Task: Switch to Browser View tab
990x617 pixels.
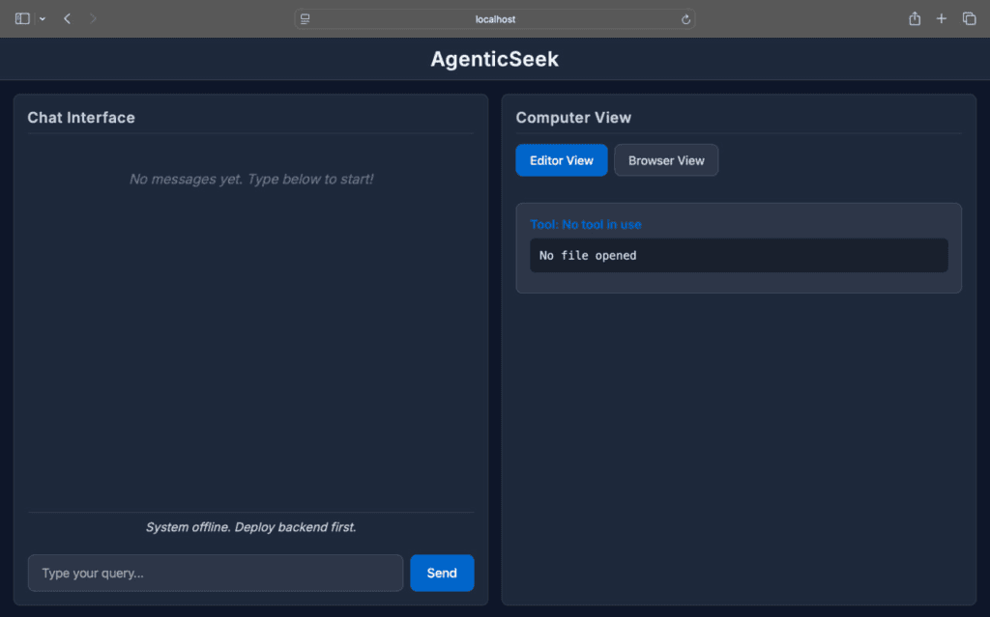Action: coord(666,160)
